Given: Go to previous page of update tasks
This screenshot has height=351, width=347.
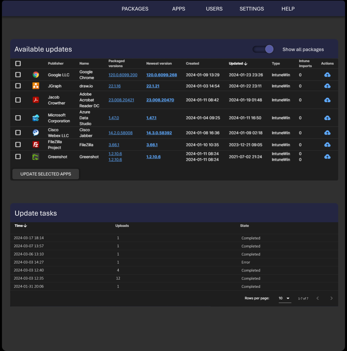Looking at the screenshot, I should (x=318, y=298).
